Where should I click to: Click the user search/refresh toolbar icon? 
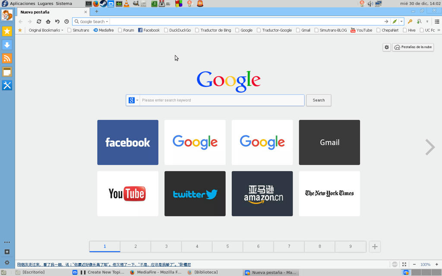point(419,22)
